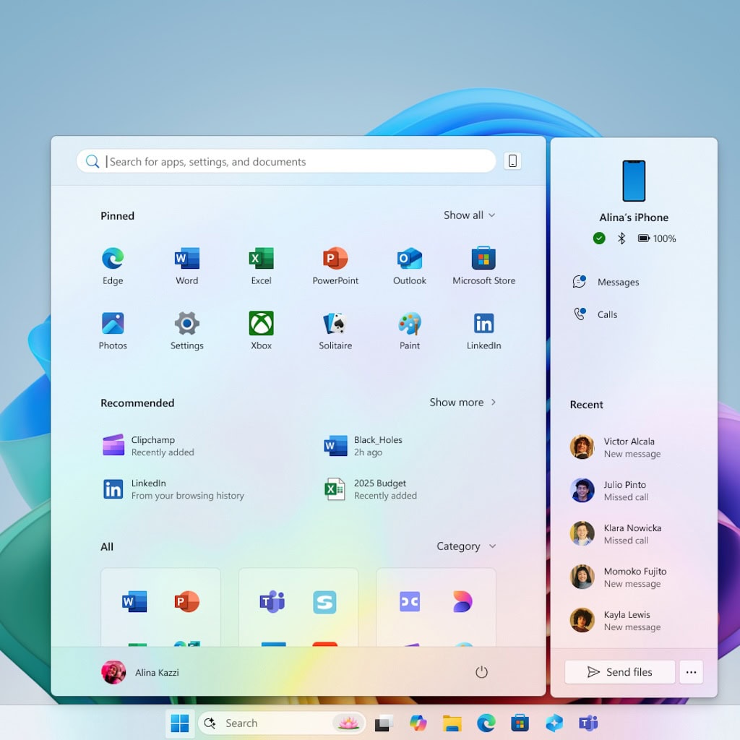Open the Edge browser icon on the taskbar

coord(486,723)
